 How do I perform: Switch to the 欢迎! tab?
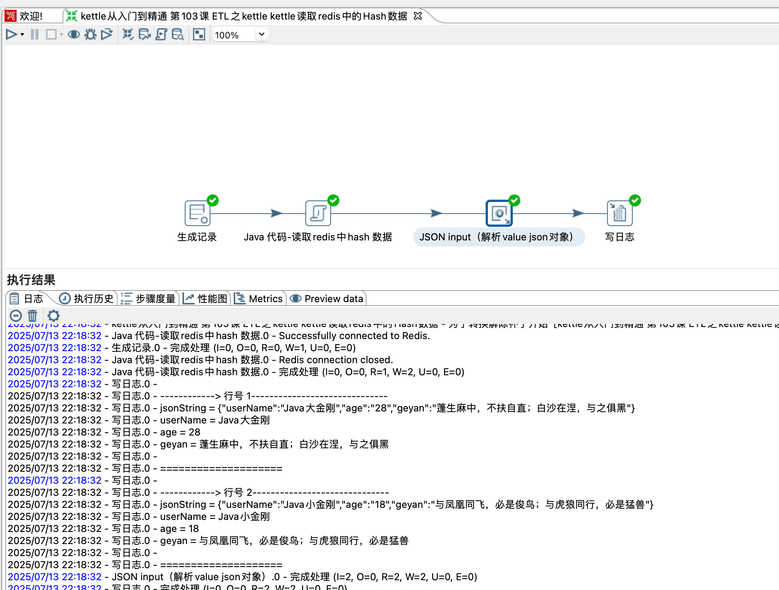pos(30,16)
